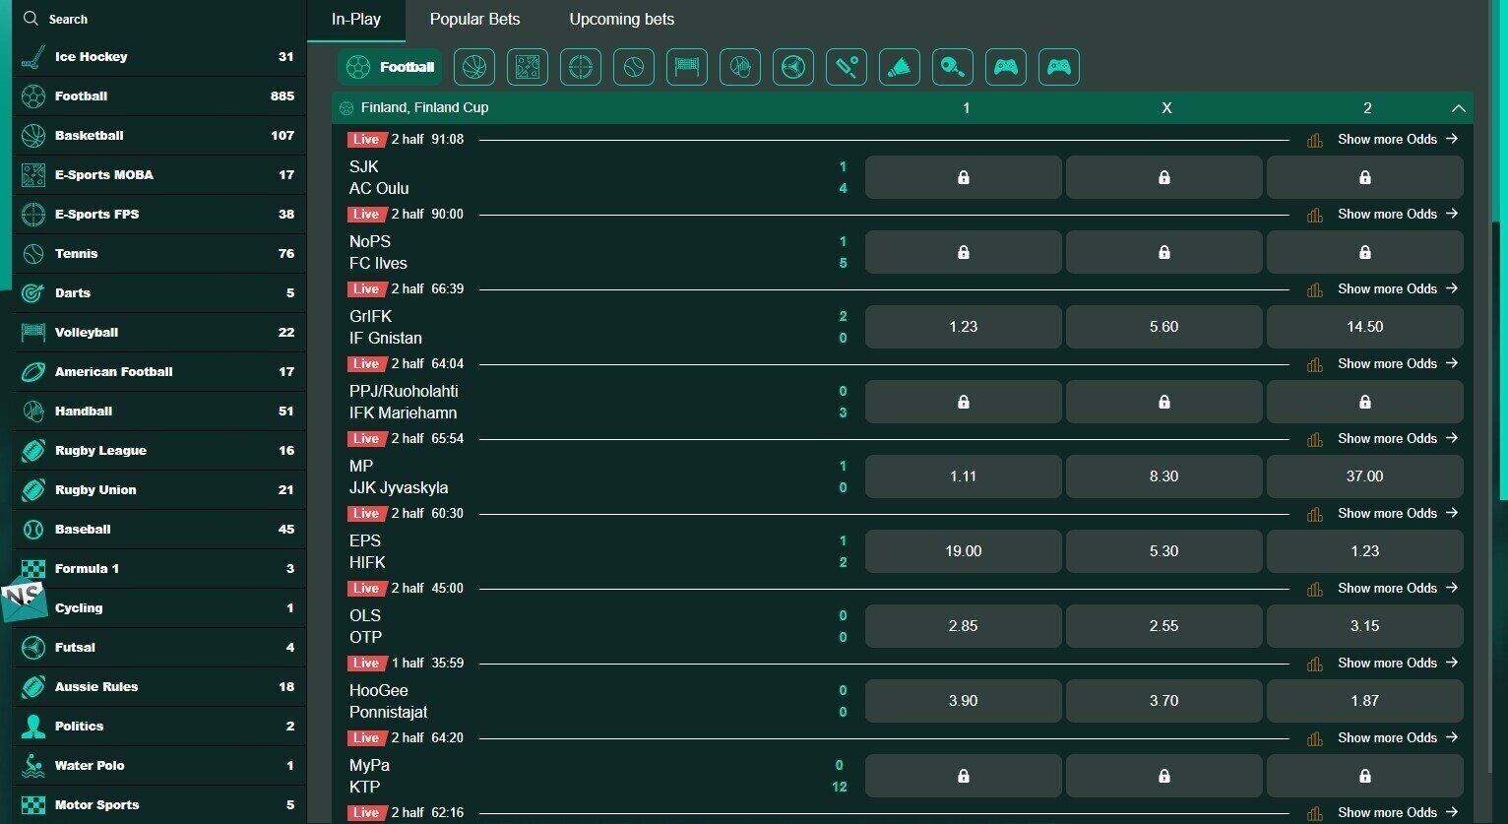The height and width of the screenshot is (824, 1508).
Task: Select the Table Tennis paddle icon in top row
Action: pyautogui.click(x=953, y=67)
